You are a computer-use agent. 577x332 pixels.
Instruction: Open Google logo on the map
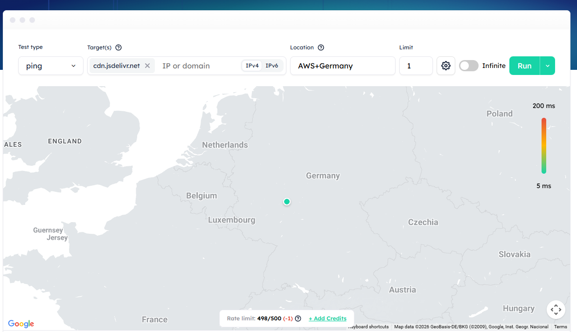21,324
